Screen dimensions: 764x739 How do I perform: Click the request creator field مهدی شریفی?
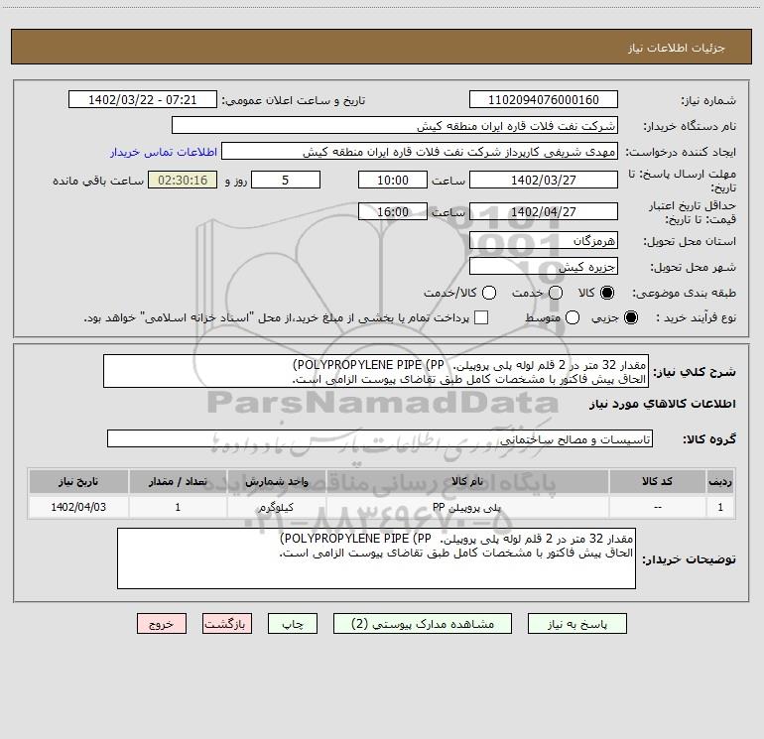click(x=420, y=151)
